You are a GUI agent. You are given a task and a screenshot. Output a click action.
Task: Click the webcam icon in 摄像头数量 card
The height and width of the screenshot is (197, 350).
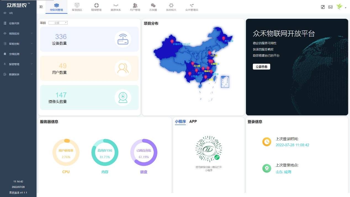point(123,97)
